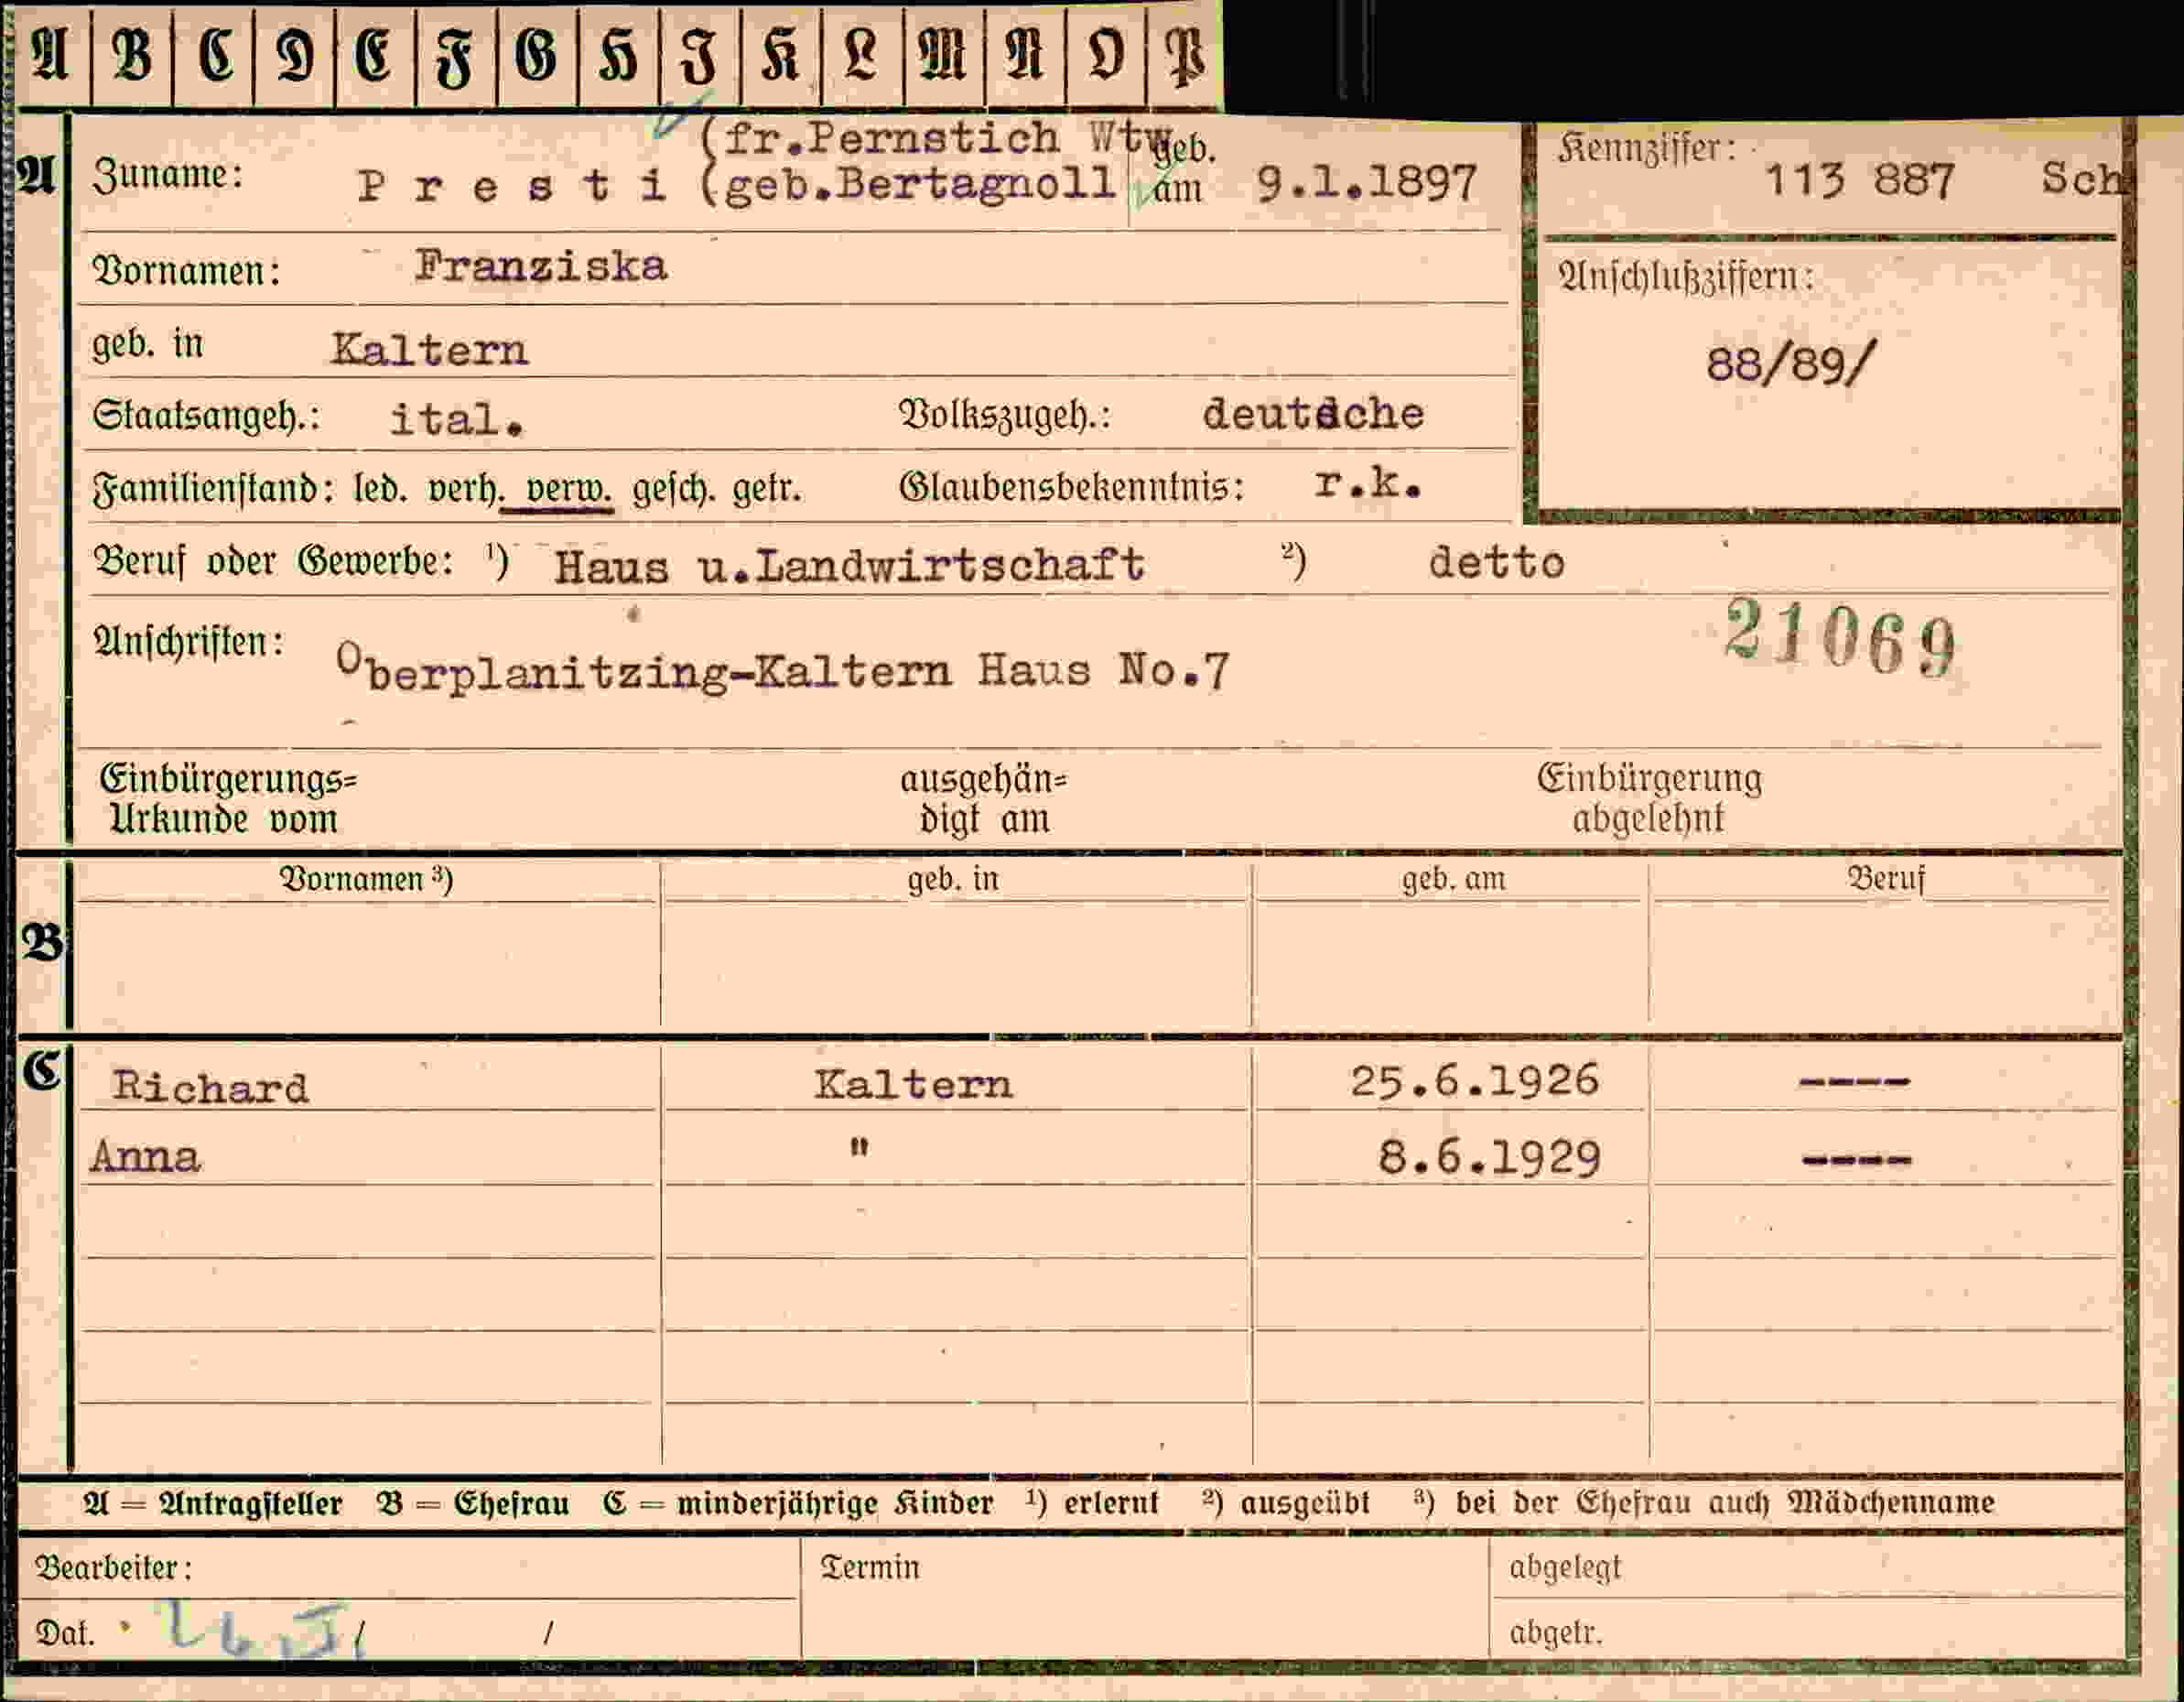
Task: Click the Fraktur letter A index tab
Action: pos(51,55)
